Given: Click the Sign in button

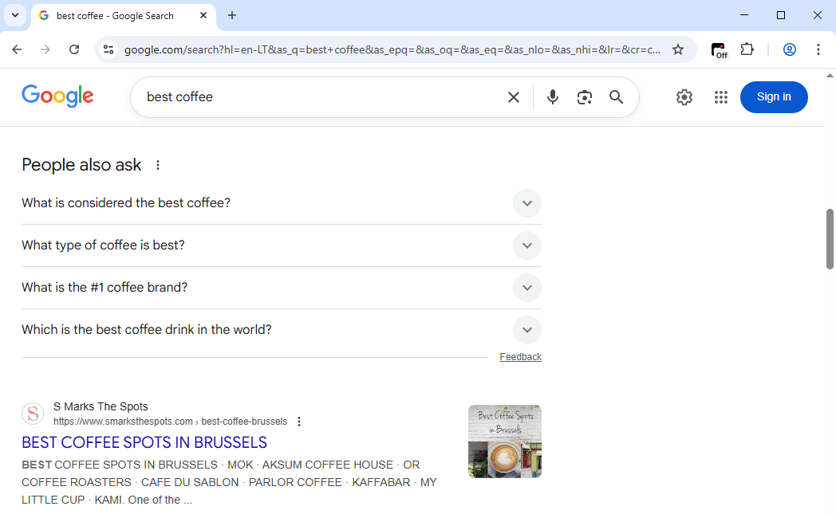Looking at the screenshot, I should 774,97.
